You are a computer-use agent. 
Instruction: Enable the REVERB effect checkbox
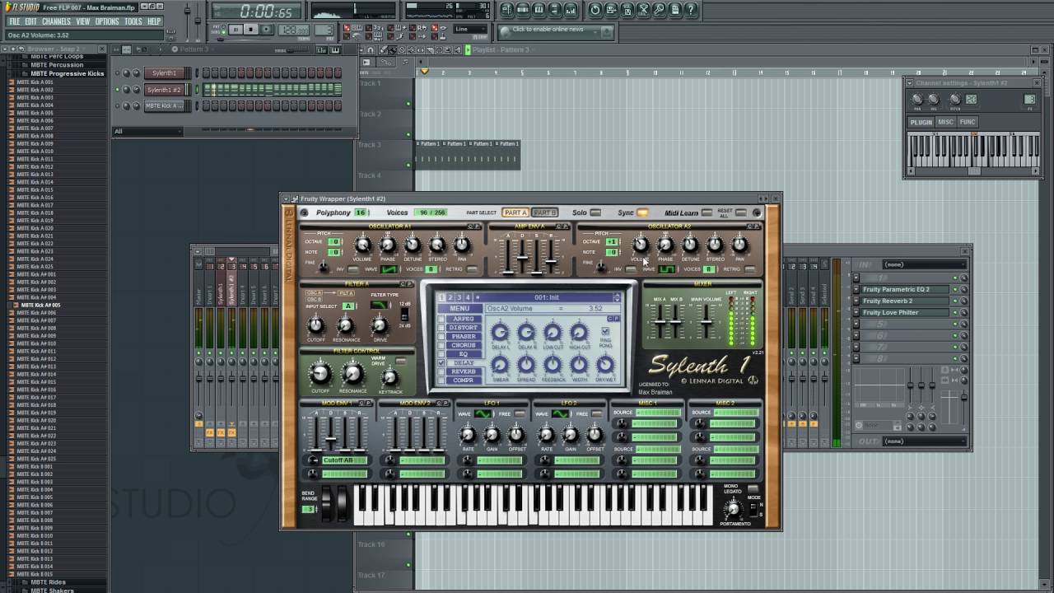pos(441,371)
